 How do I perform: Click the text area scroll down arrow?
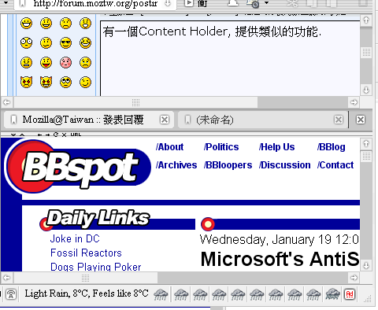(x=366, y=90)
